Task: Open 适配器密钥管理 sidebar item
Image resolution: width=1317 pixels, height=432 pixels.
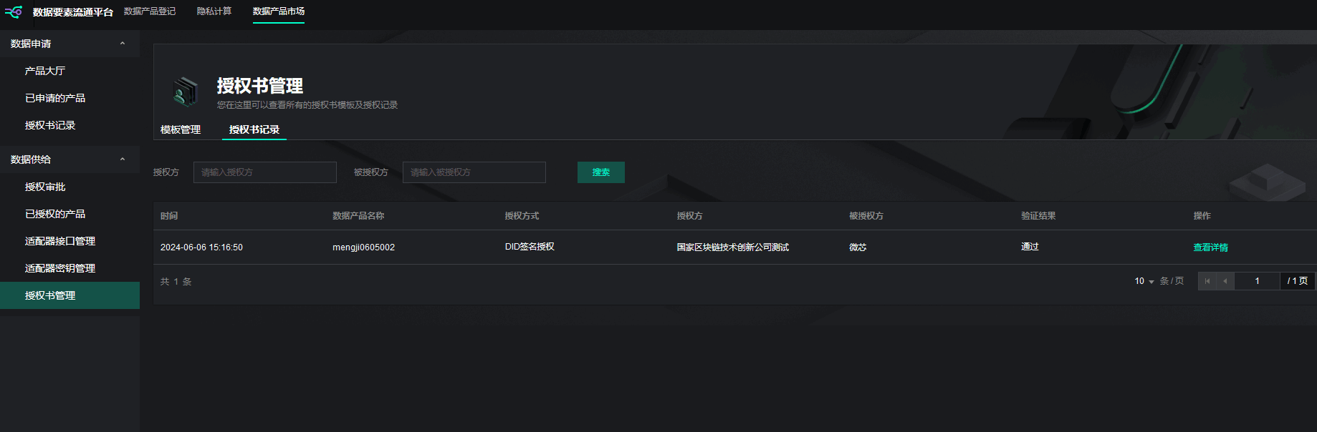Action: coord(60,268)
